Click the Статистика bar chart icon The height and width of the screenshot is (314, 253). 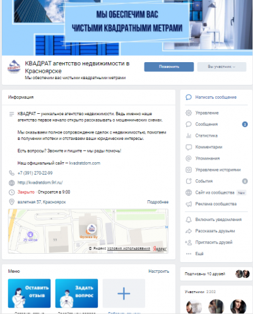[188, 135]
